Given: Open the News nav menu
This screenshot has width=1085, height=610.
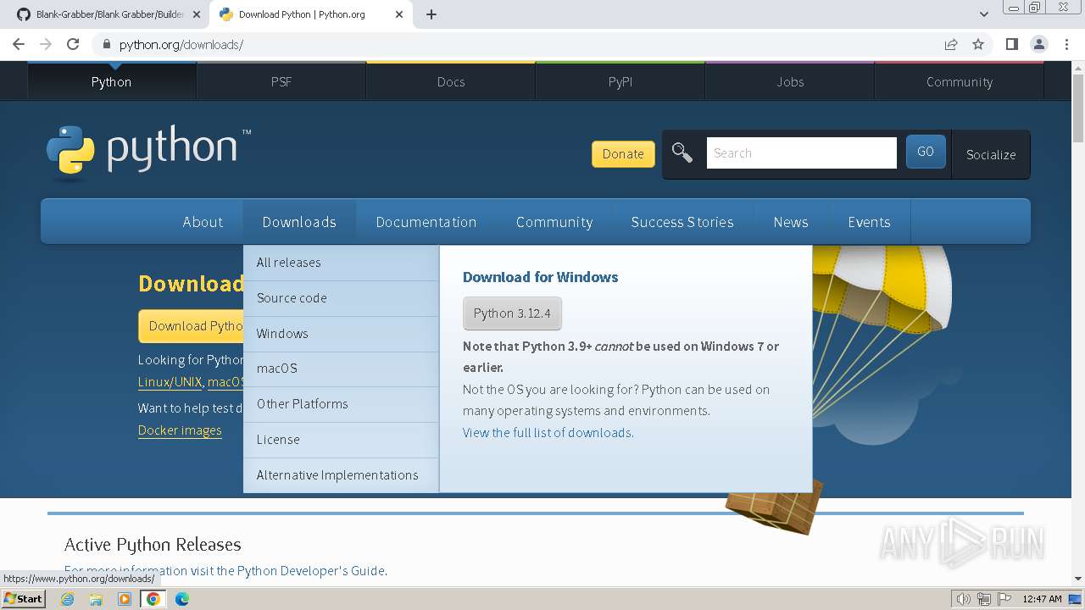Looking at the screenshot, I should tap(791, 222).
